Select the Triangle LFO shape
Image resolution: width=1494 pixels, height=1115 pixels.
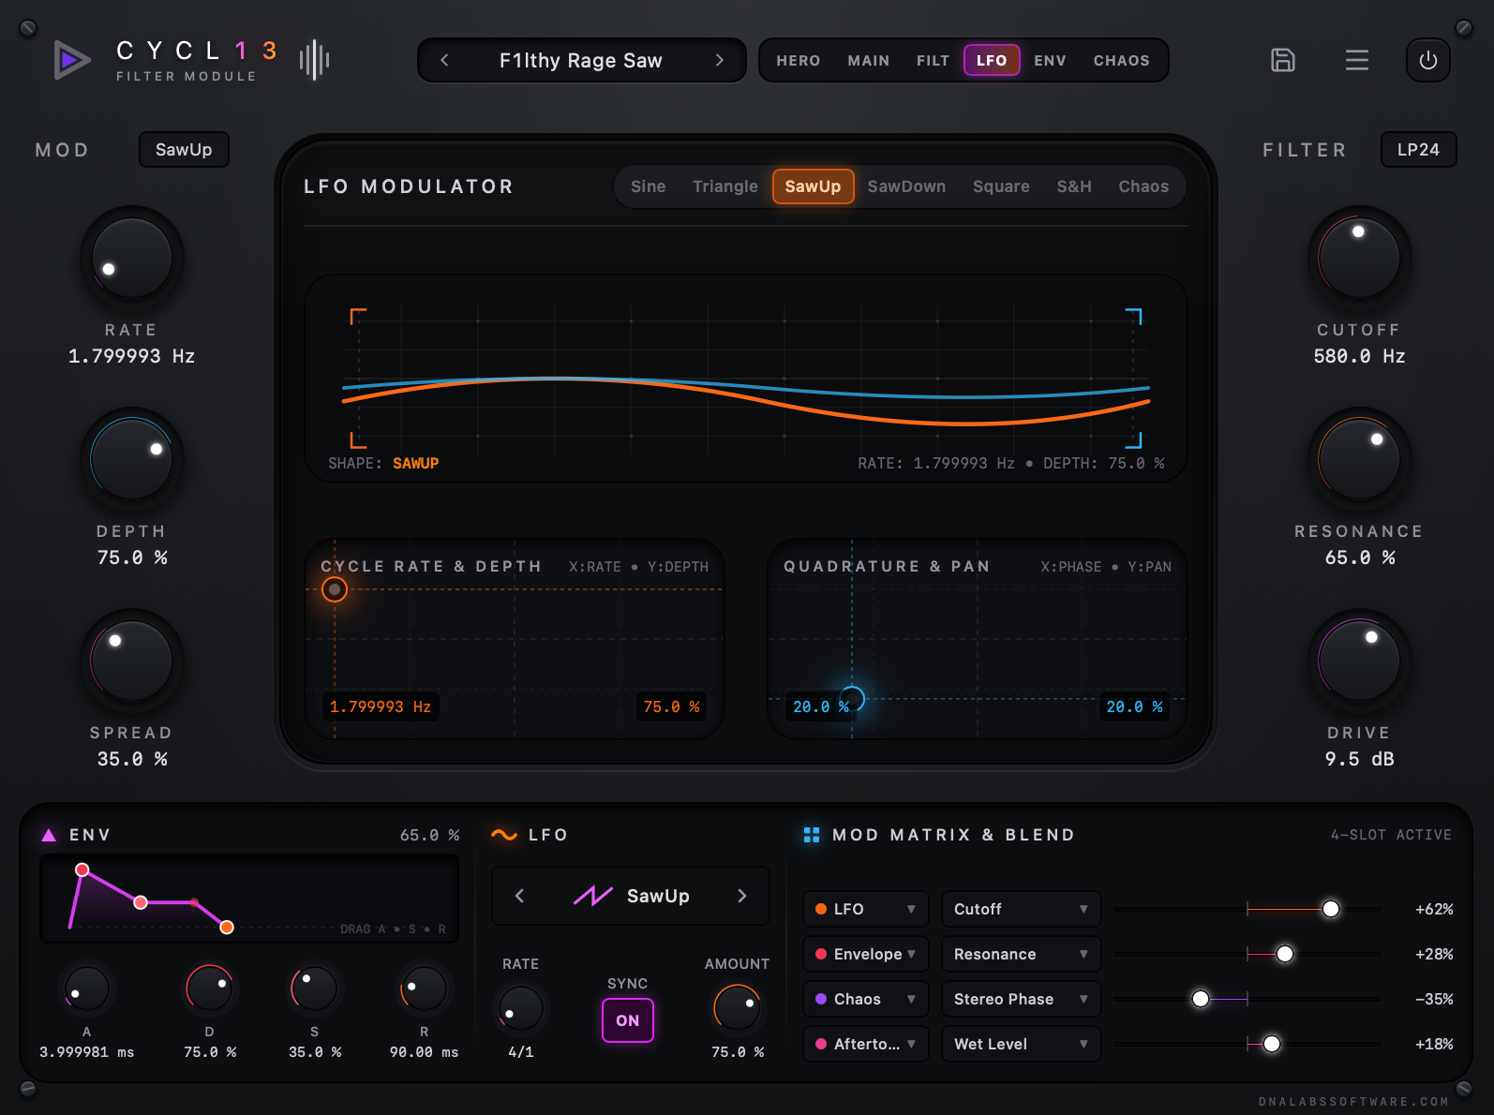point(725,186)
